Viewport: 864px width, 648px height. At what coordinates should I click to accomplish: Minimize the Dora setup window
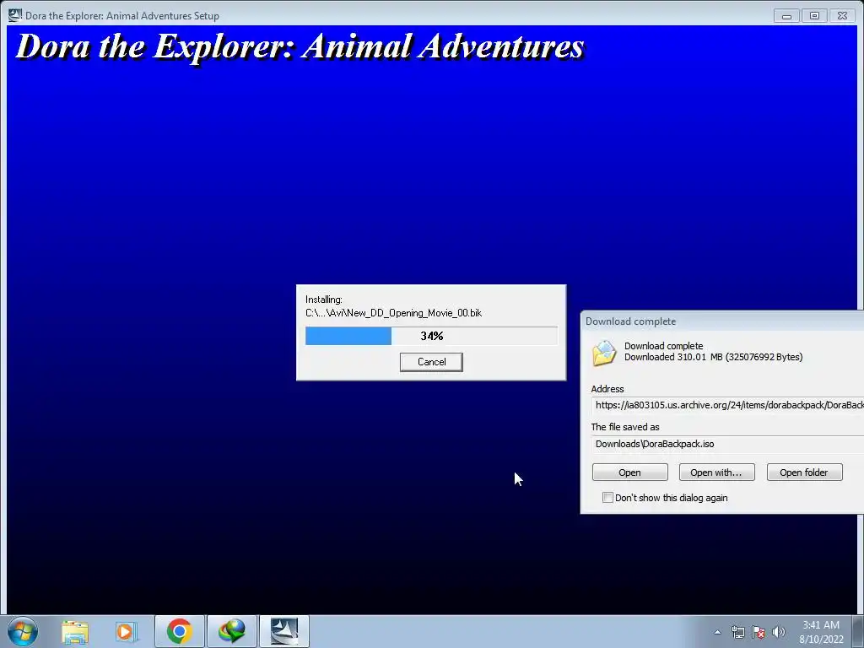coord(787,16)
